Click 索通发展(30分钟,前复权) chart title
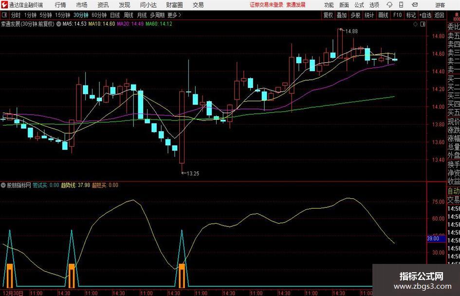 point(28,24)
